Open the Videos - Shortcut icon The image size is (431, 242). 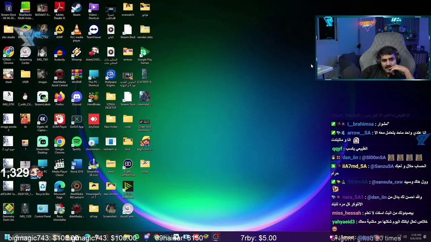(94, 10)
